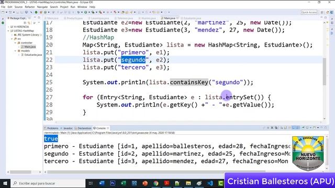Open the External Tools dropdown arrow
Image resolution: width=335 pixels, height=188 pixels.
click(x=104, y=12)
